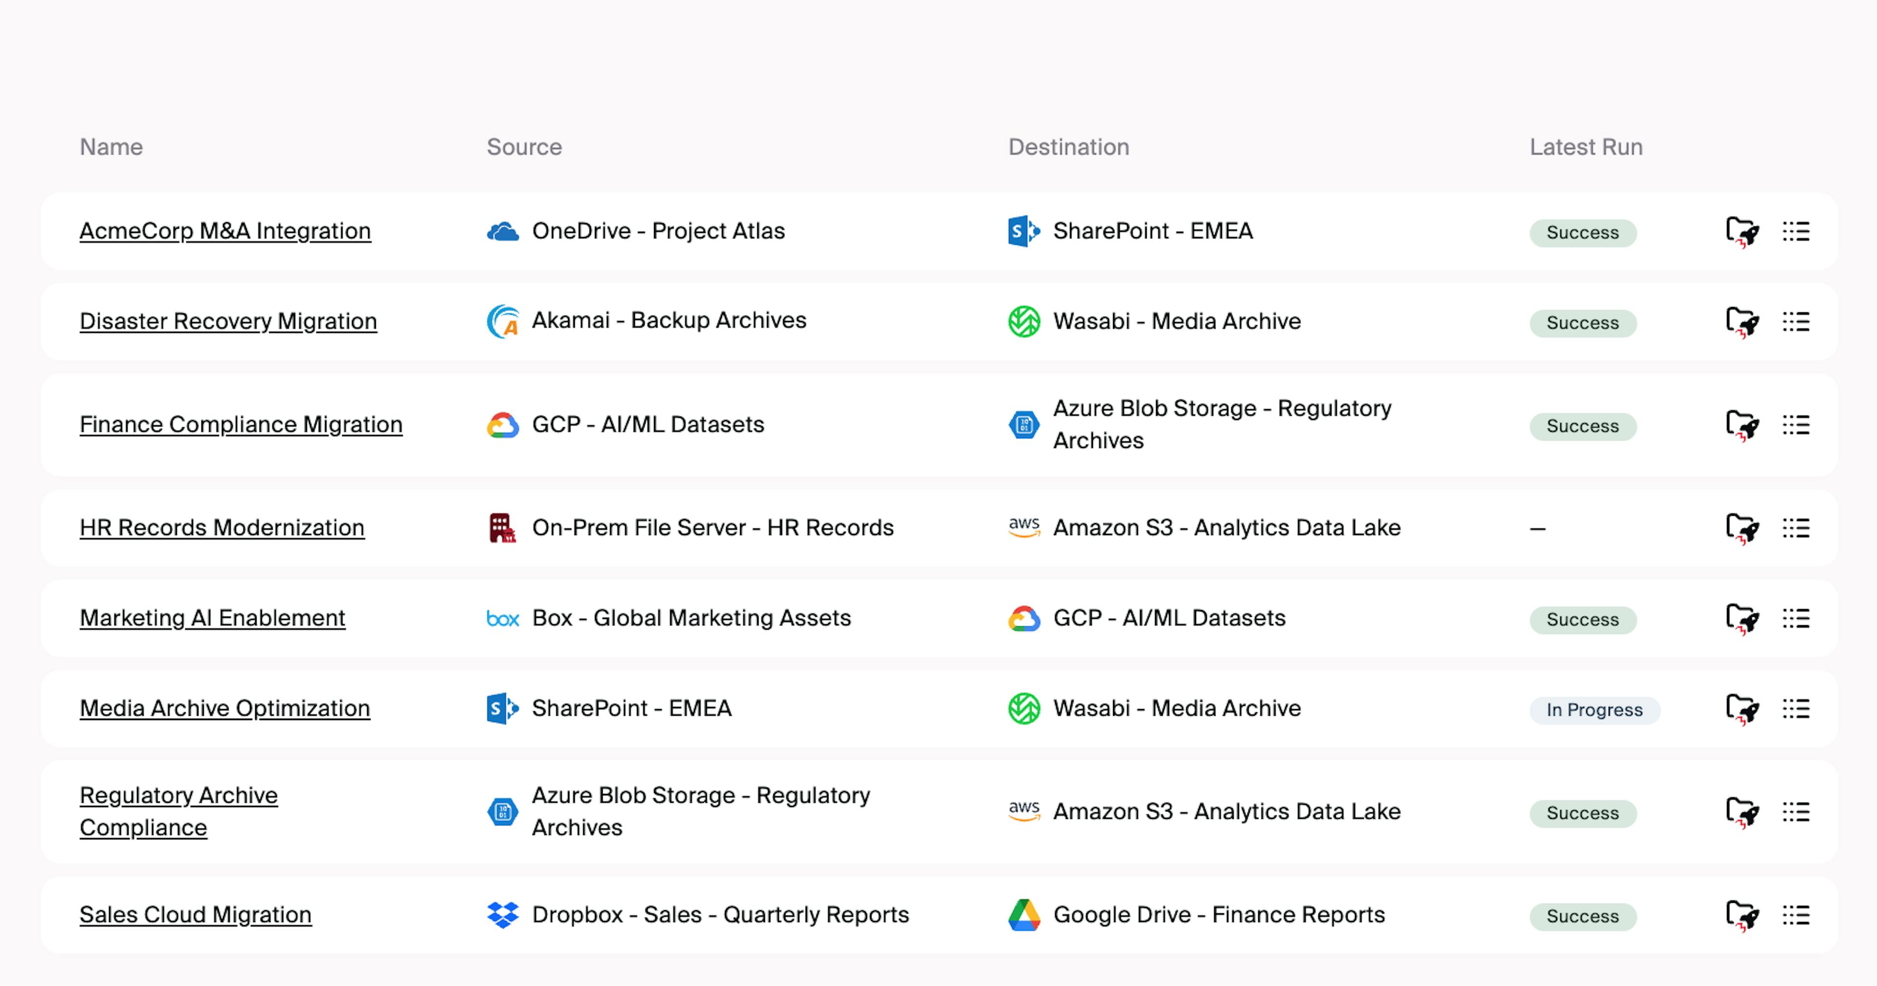Open Finance Compliance Migration project
Screen dimensions: 1877x986
tap(240, 425)
